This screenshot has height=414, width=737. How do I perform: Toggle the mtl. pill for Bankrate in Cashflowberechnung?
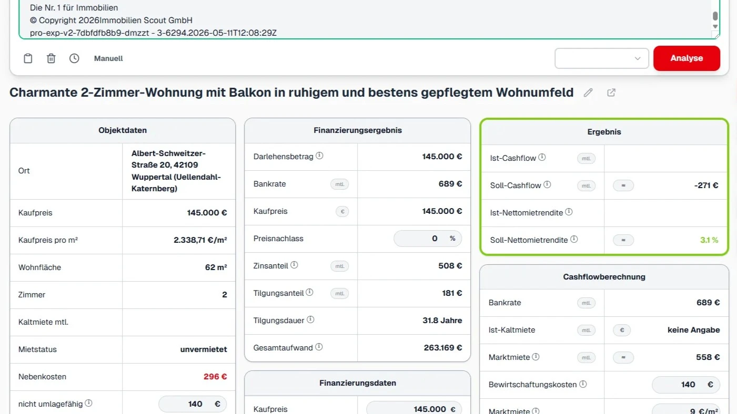coord(587,303)
